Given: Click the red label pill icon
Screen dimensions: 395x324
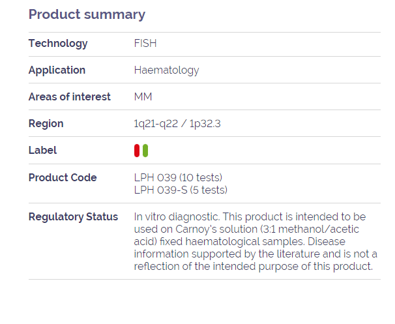Looking at the screenshot, I should click(137, 151).
